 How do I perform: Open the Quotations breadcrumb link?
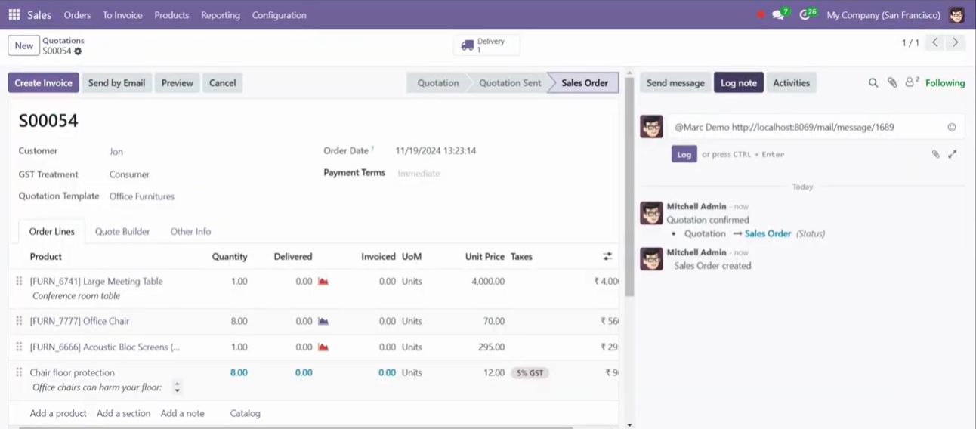[x=63, y=41]
